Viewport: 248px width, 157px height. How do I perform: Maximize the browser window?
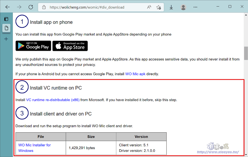(230, 7)
